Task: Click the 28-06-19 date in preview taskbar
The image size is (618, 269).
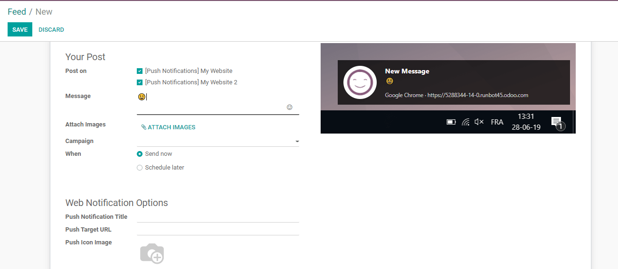Action: [526, 127]
